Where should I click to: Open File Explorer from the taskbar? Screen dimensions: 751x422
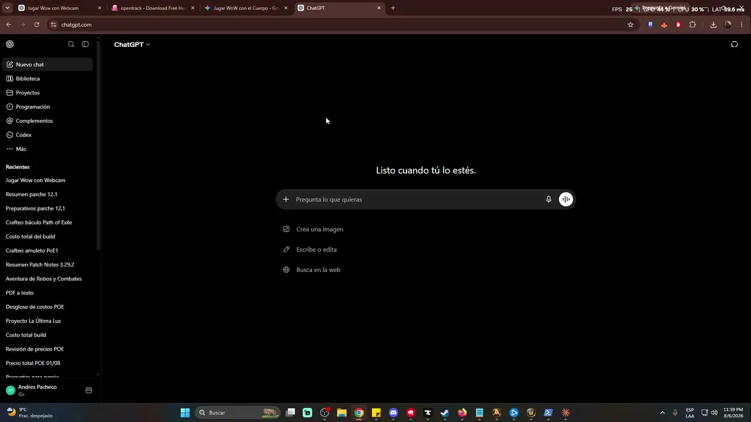(341, 413)
